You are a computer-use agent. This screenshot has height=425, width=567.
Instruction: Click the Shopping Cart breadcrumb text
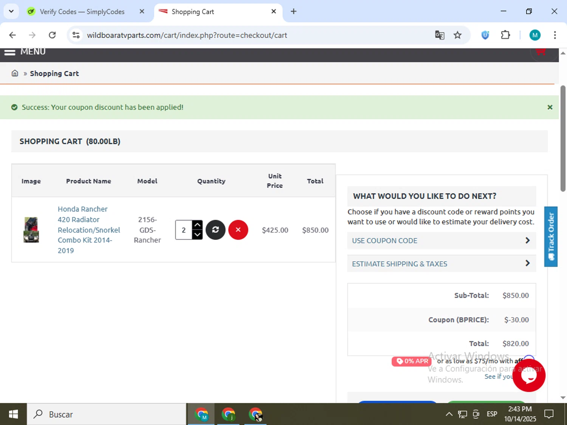point(54,73)
